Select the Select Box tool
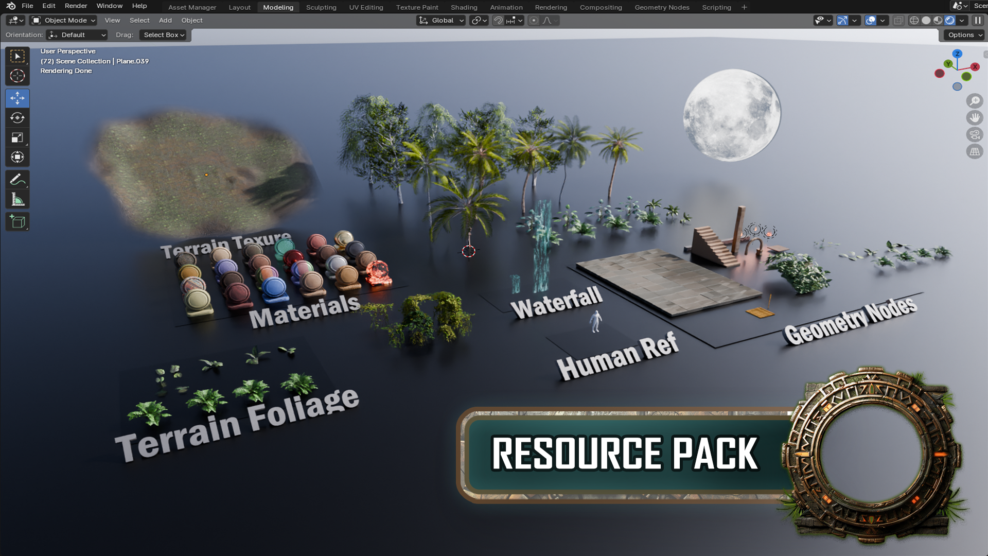Image resolution: width=988 pixels, height=556 pixels. pyautogui.click(x=17, y=56)
